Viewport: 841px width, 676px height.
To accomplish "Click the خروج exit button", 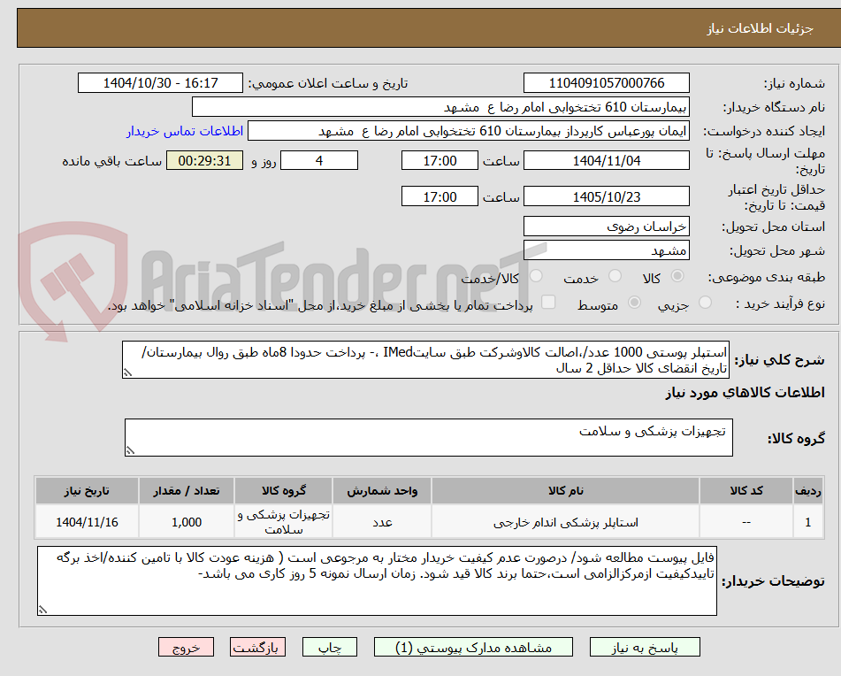I will 186,647.
